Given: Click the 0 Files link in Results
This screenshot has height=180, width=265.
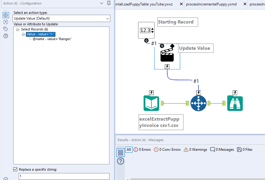Looking at the screenshot, I should [244, 149].
